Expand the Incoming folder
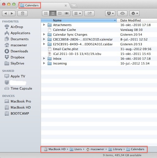The width and height of the screenshot is (157, 158). click(44, 63)
